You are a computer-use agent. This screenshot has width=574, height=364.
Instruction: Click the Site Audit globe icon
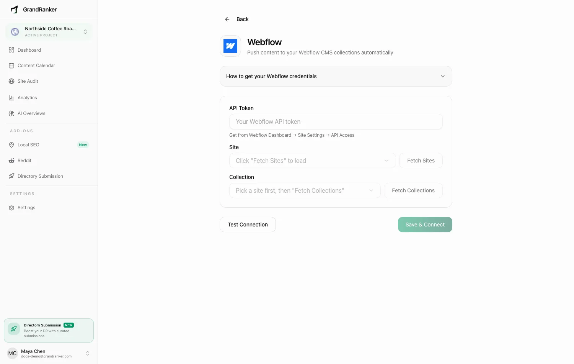(11, 81)
